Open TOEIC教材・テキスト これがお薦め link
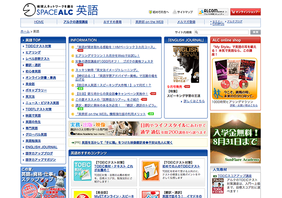This screenshot has width=282, height=198. 114,168
